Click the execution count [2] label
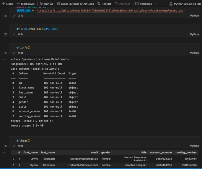 [x=5, y=34]
